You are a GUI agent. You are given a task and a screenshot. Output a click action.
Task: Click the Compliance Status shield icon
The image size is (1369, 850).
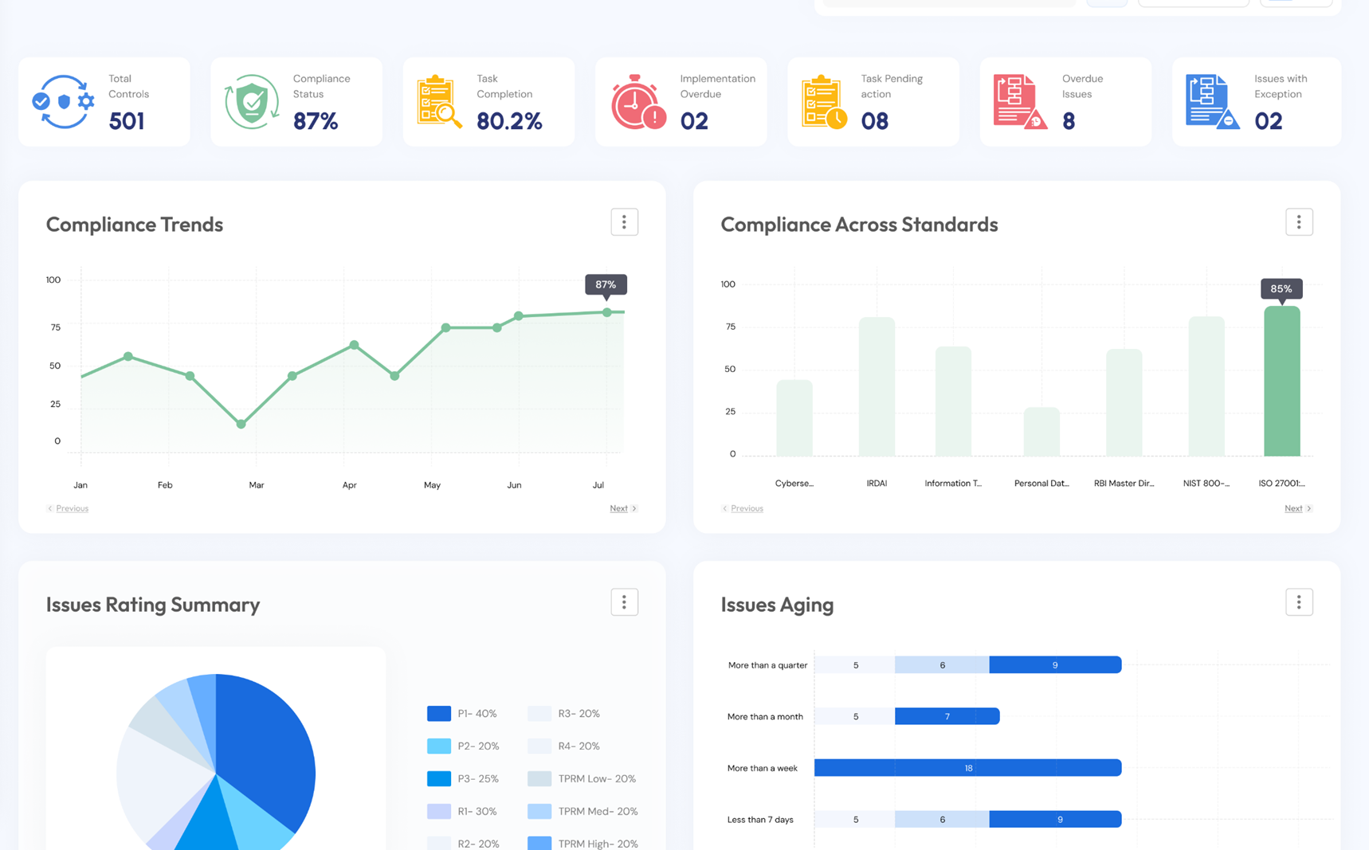(x=252, y=102)
